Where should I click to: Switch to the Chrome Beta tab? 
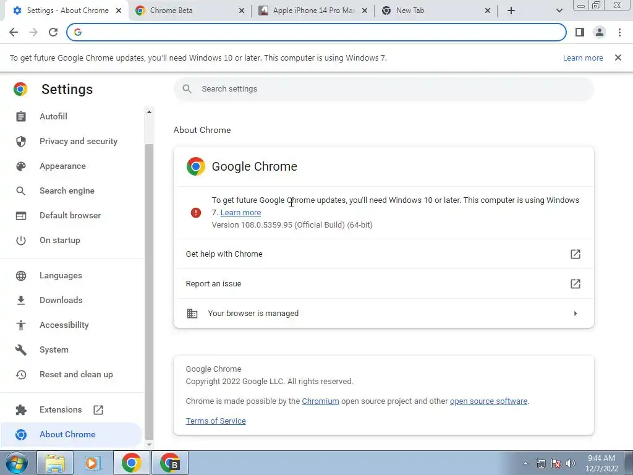(190, 11)
